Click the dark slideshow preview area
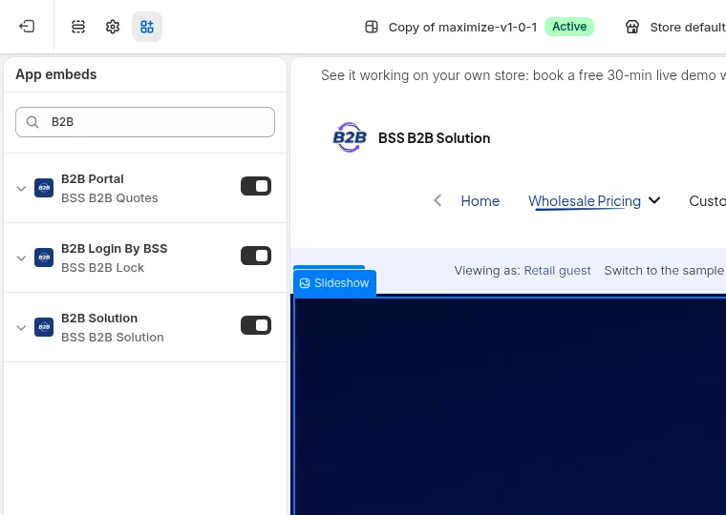This screenshot has height=515, width=726. [509, 407]
